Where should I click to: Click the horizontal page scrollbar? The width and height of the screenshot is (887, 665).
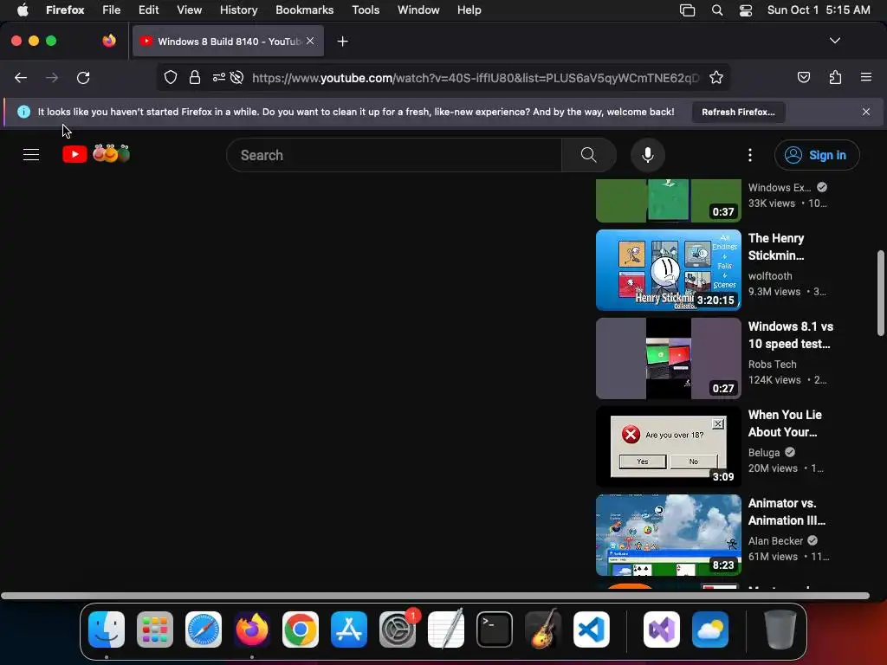(x=435, y=595)
